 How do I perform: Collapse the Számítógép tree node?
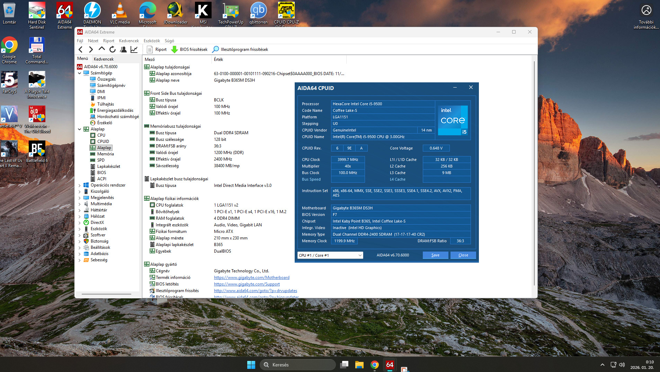tap(80, 73)
